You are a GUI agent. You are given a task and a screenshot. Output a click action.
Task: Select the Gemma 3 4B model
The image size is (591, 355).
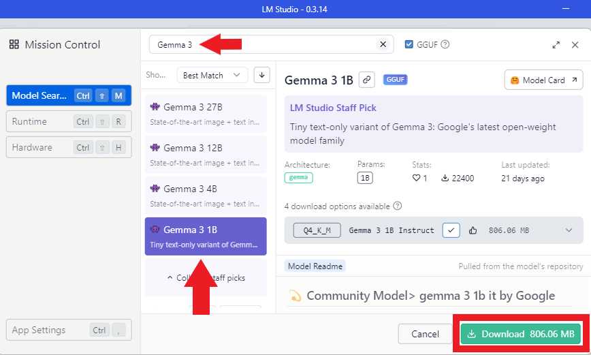(x=206, y=196)
